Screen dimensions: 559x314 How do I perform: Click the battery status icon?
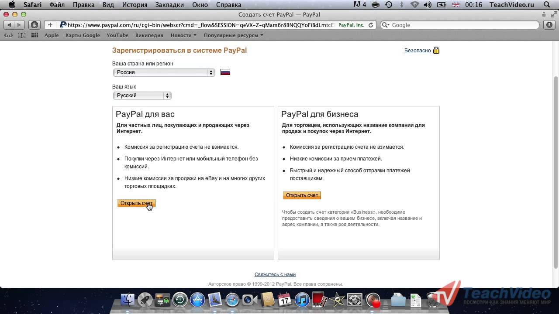pyautogui.click(x=442, y=5)
